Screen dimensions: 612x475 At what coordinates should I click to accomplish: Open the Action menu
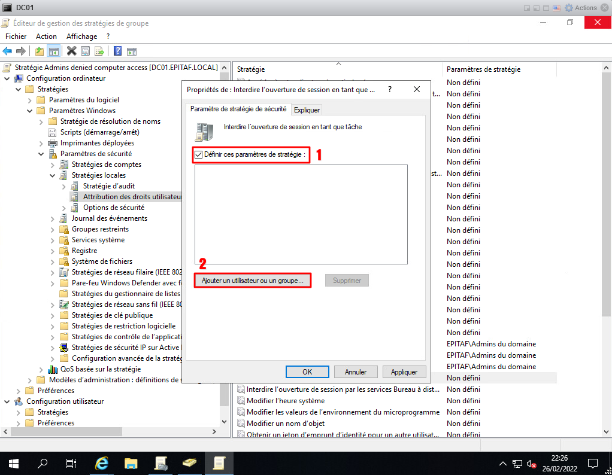tap(46, 36)
